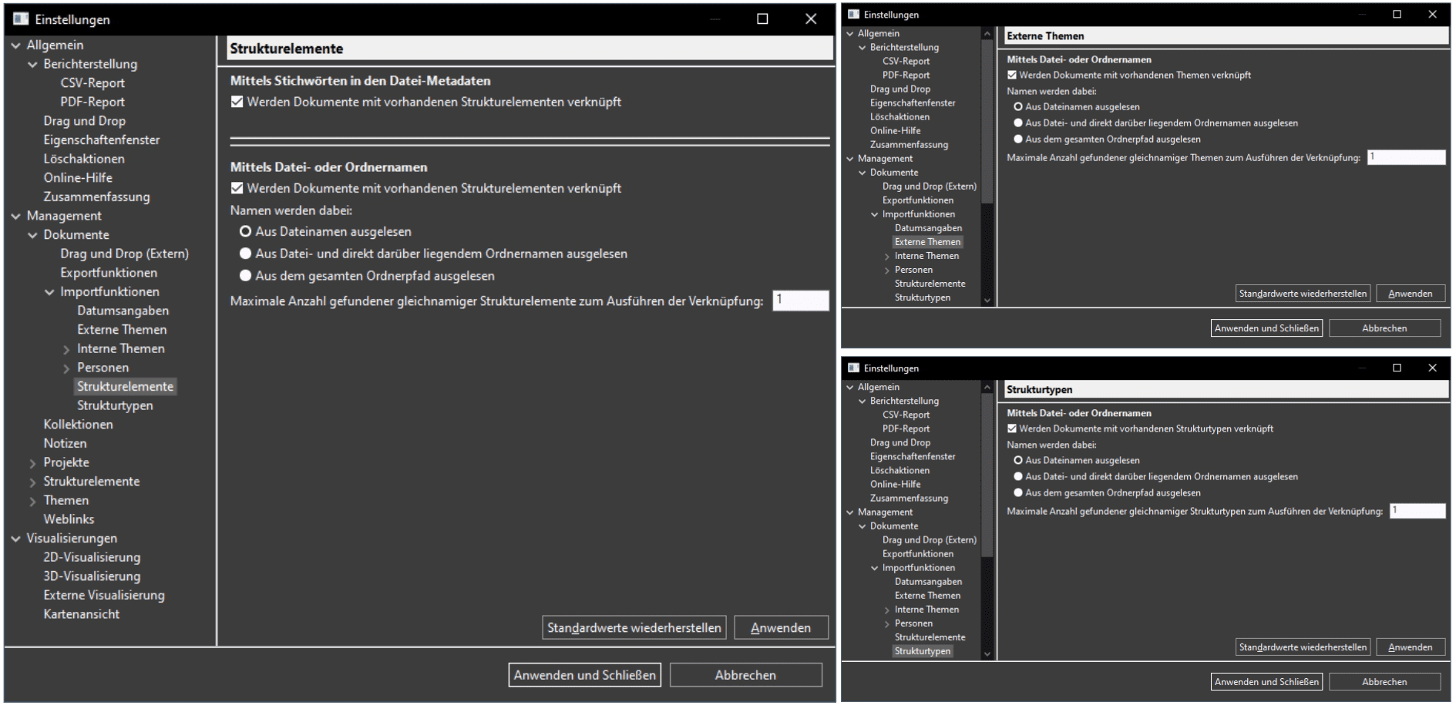
Task: Select 2D-Visualisierung in main window tree
Action: (x=92, y=557)
